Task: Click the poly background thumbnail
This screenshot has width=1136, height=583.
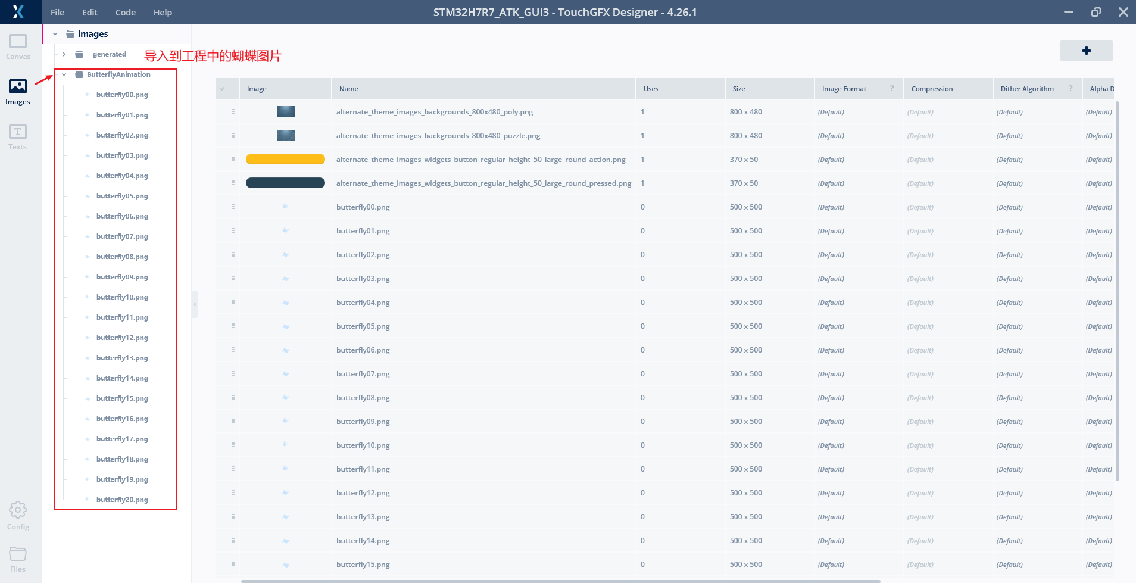Action: pos(286,111)
